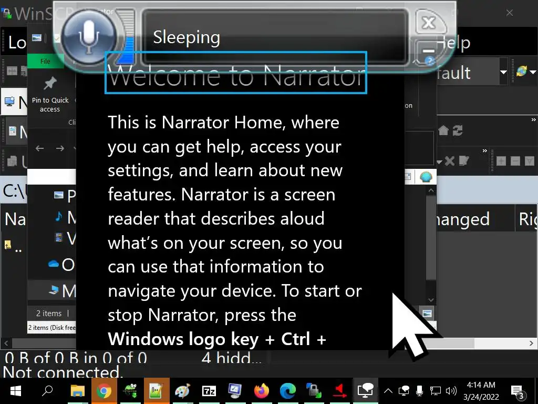The image size is (538, 404).
Task: Expand the synchronize globe dropdown arrow
Action: click(x=533, y=72)
